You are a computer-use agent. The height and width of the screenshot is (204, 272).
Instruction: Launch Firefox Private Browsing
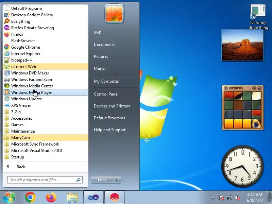tap(46, 28)
